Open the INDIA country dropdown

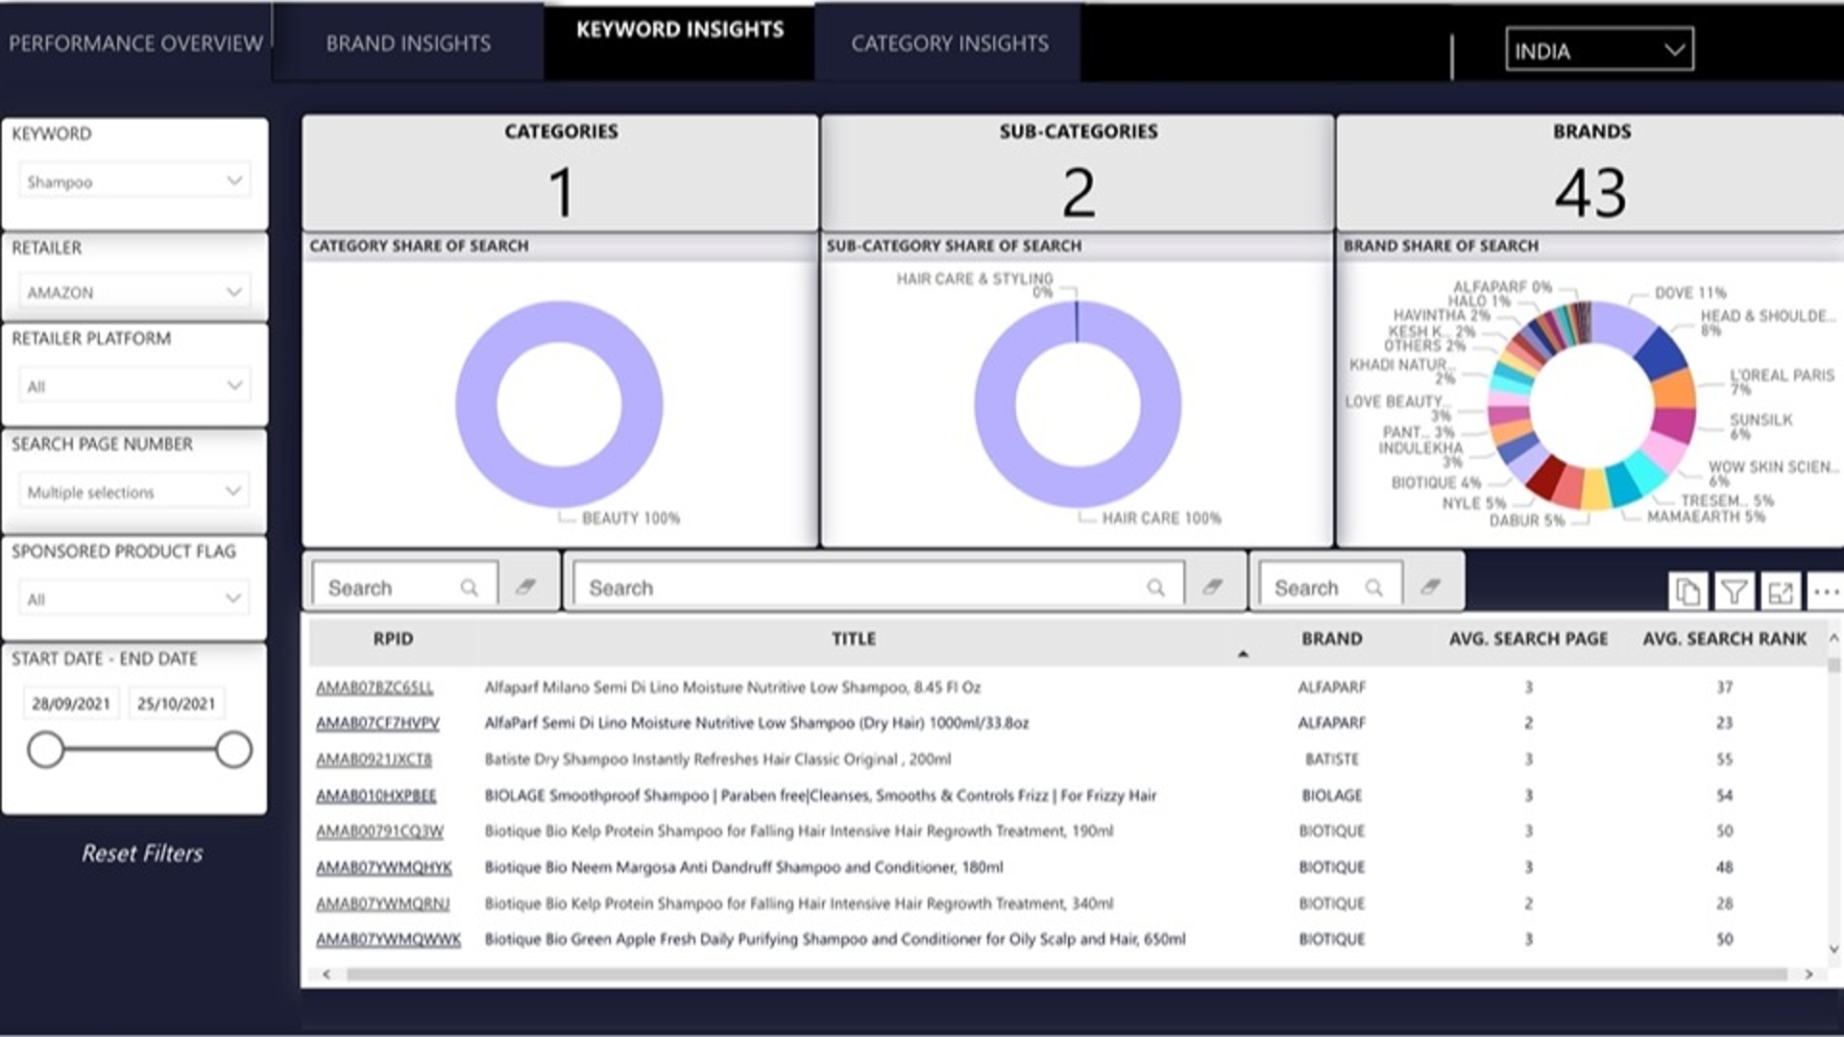(x=1599, y=50)
